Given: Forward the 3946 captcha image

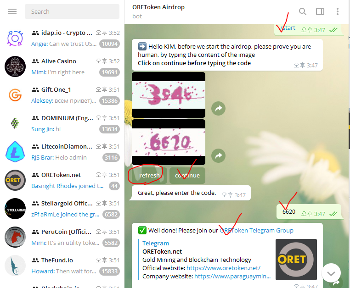Looking at the screenshot, I should (218, 108).
